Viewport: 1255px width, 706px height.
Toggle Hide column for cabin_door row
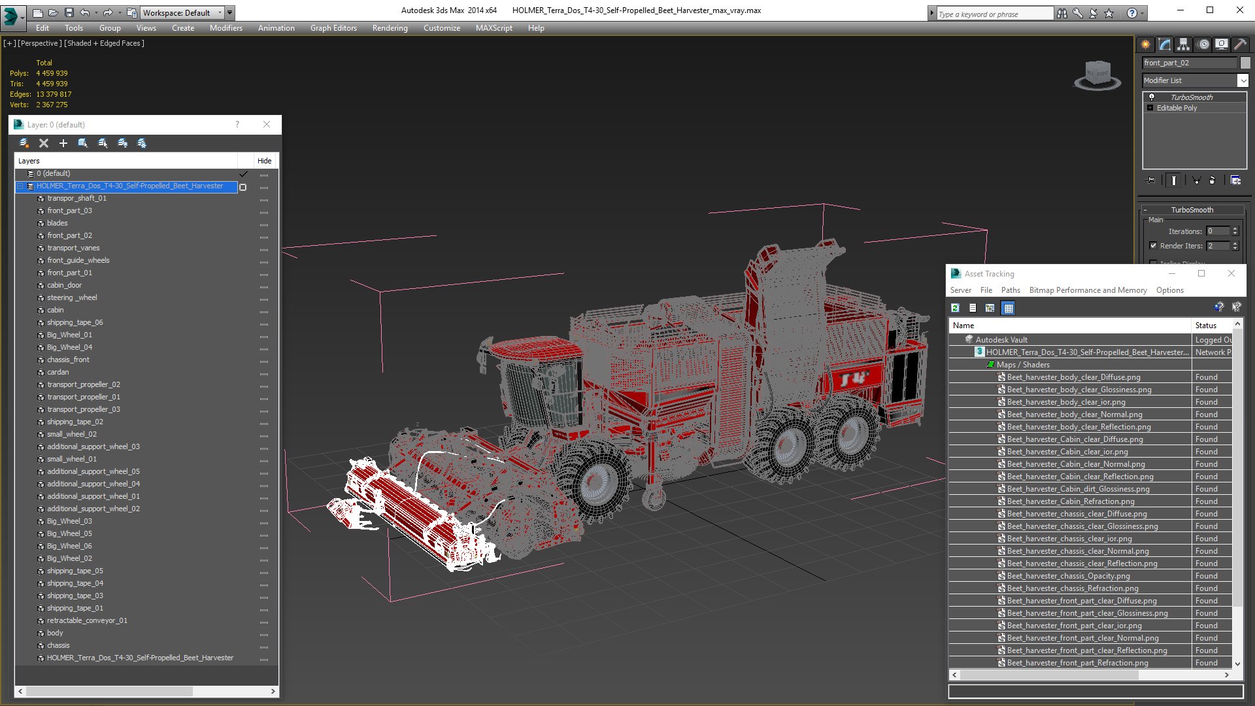click(x=264, y=286)
